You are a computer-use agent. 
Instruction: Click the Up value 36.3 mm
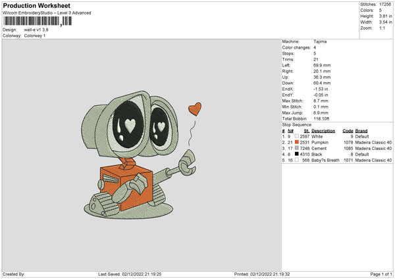pos(322,77)
